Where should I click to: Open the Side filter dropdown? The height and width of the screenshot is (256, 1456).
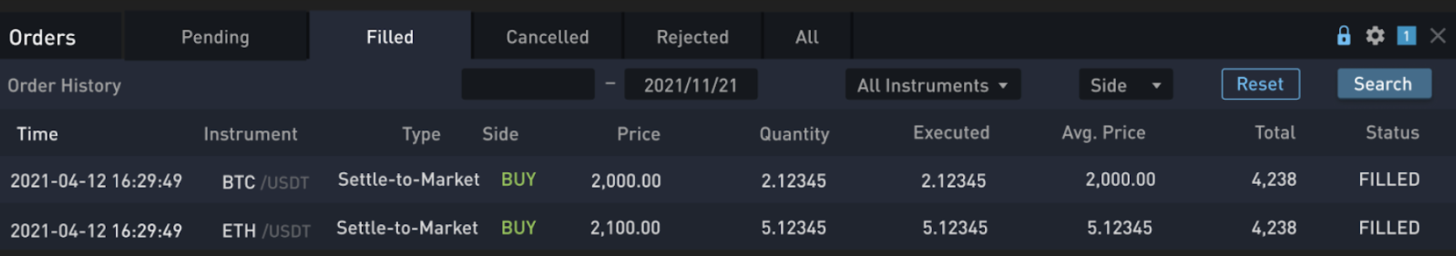point(1125,85)
